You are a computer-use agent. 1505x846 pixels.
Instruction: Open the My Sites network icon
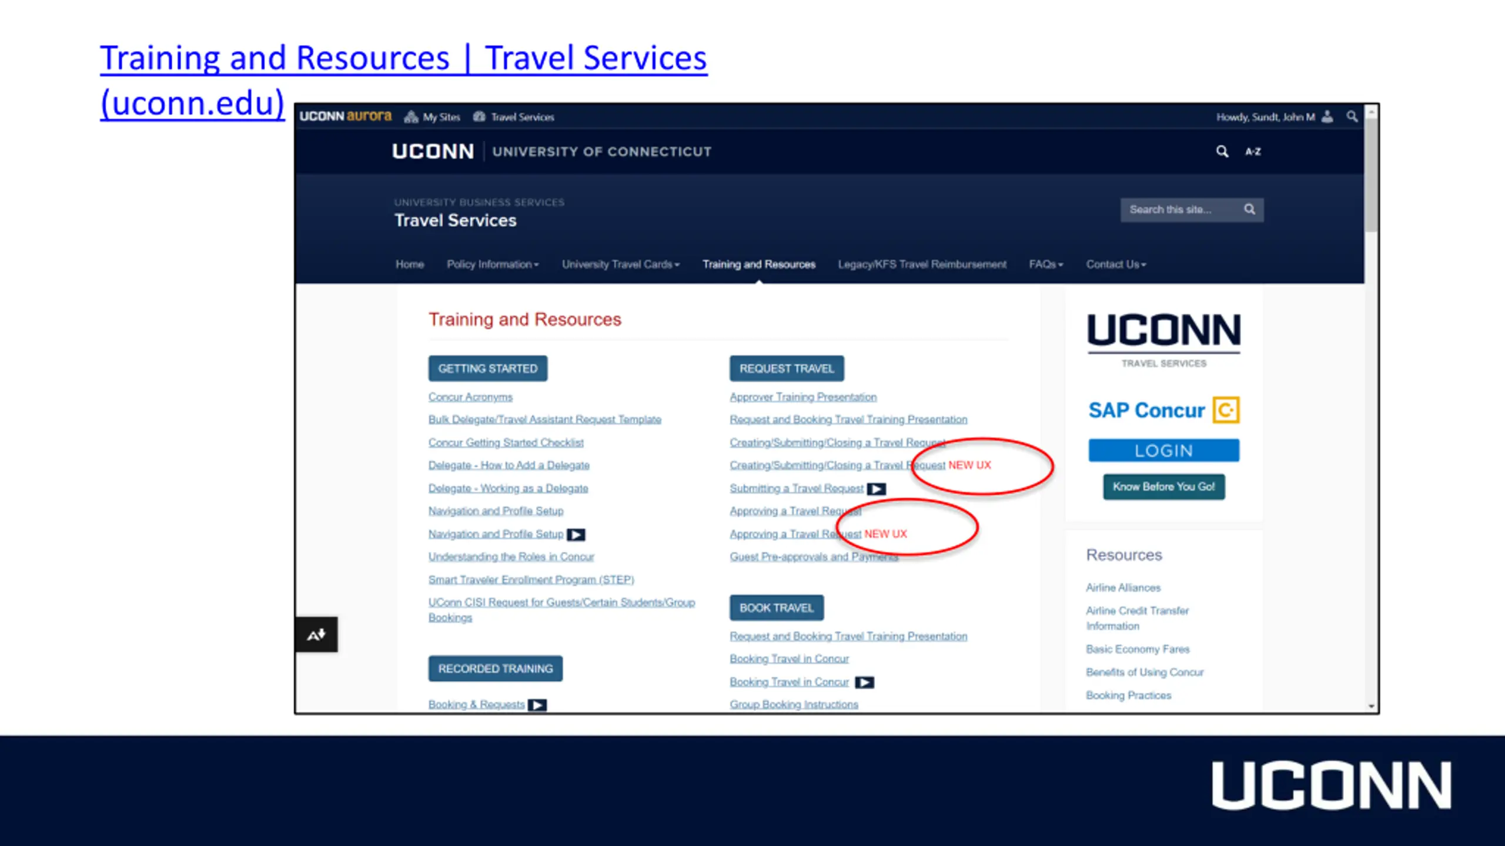coord(411,116)
